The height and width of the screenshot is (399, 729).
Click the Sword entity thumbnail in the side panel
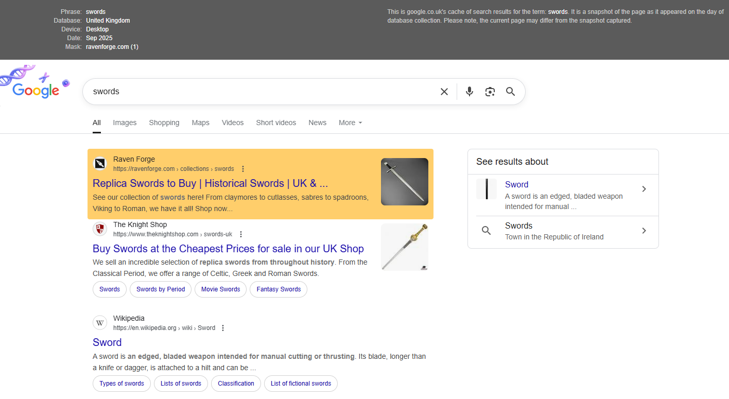pos(487,189)
